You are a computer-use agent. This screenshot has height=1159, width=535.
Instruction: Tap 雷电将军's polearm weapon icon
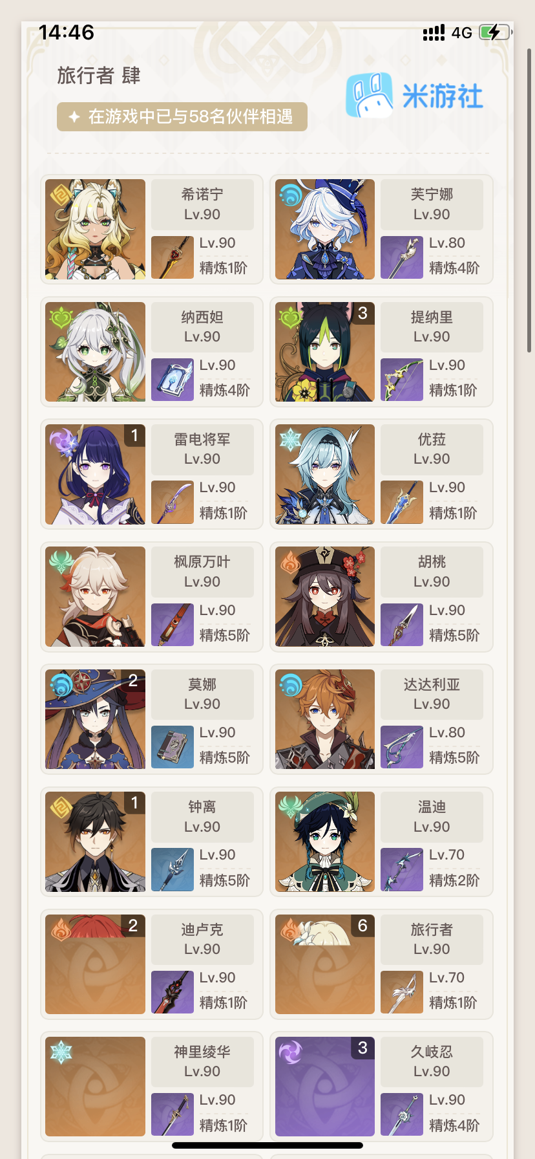point(173,503)
